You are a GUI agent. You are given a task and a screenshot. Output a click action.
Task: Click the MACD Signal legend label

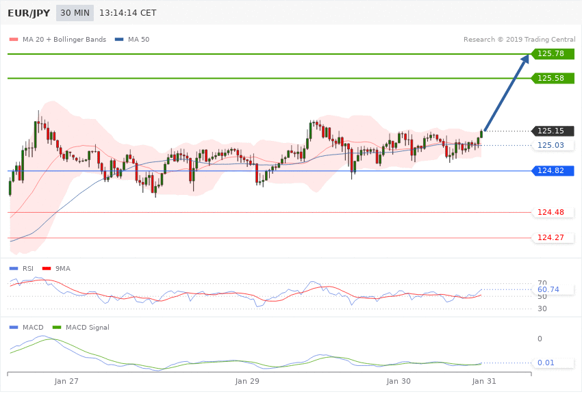[88, 328]
